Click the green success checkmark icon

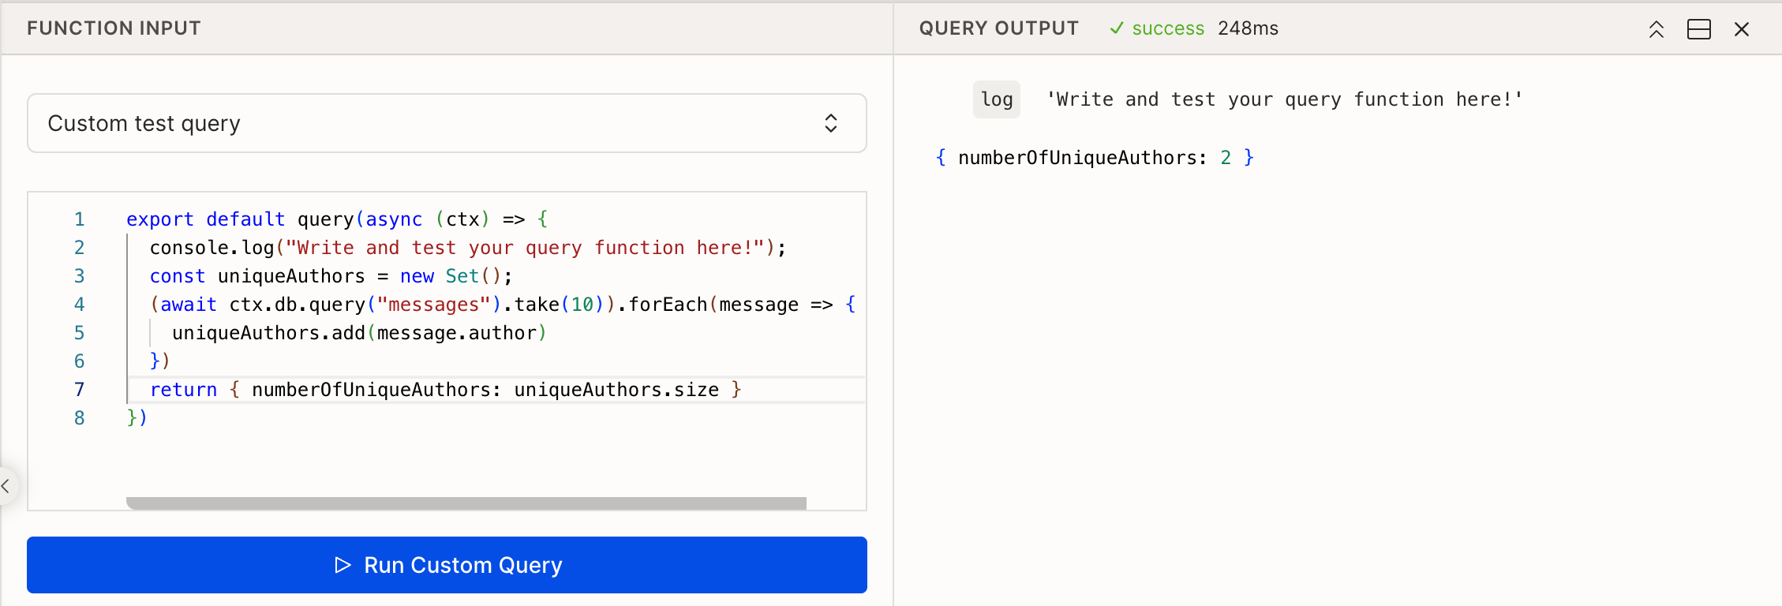(1117, 28)
